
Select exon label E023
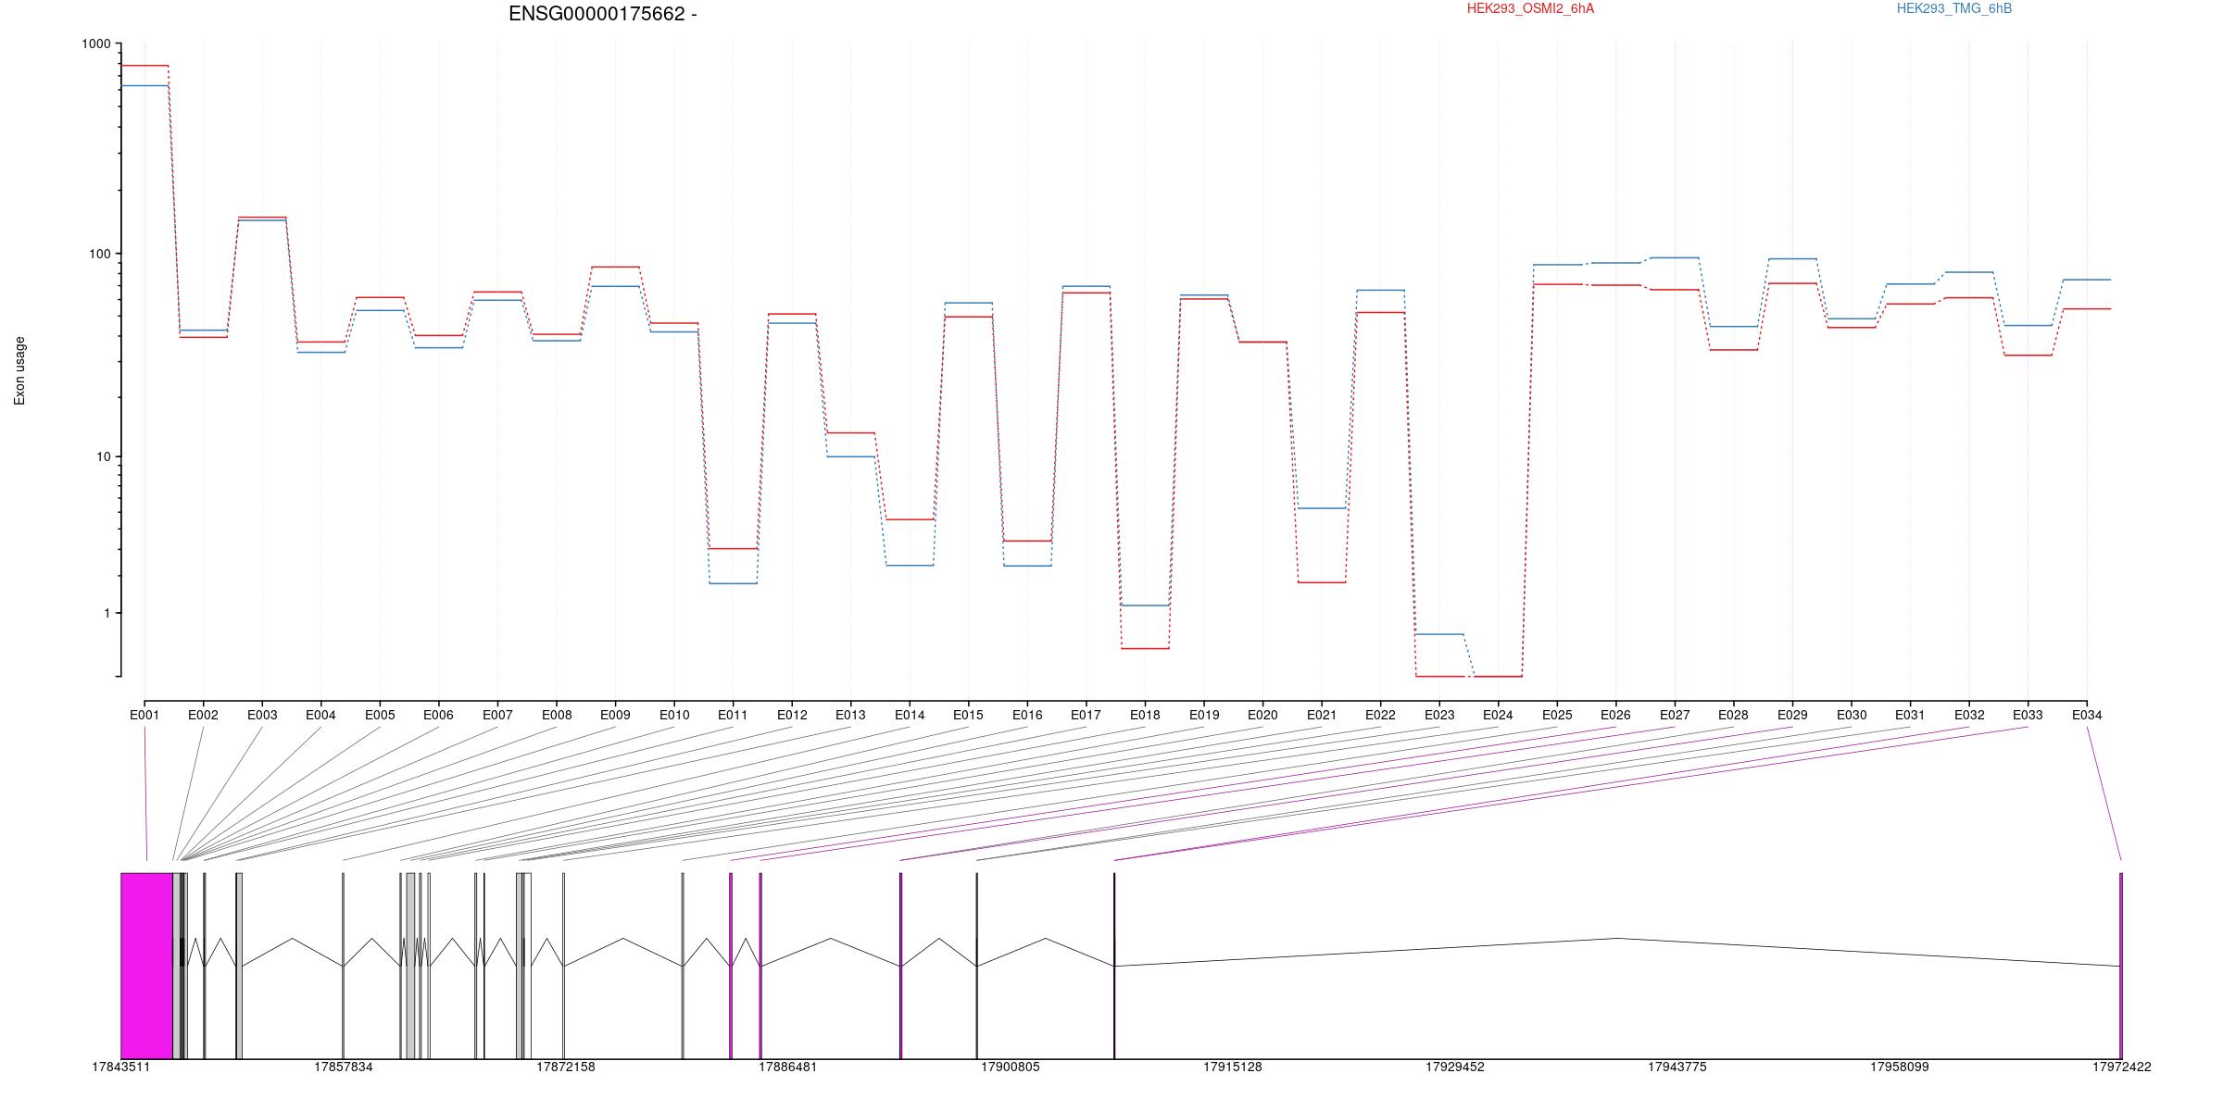click(1439, 715)
